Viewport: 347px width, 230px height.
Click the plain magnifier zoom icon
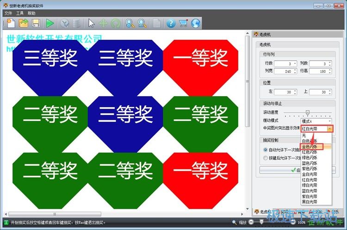(142, 23)
